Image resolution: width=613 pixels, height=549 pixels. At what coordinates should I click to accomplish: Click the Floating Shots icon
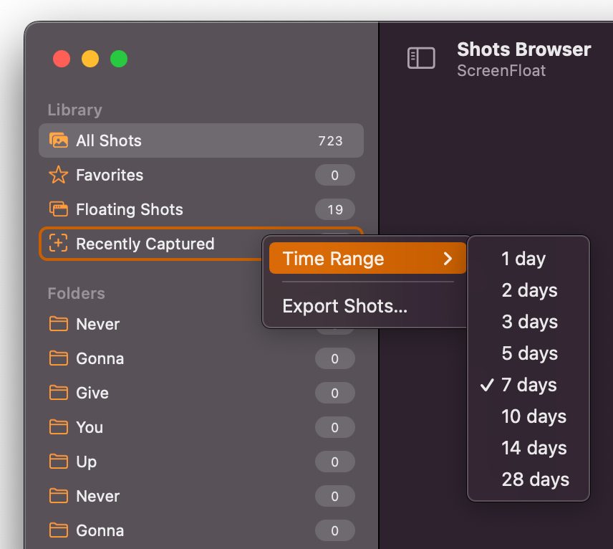pos(58,209)
